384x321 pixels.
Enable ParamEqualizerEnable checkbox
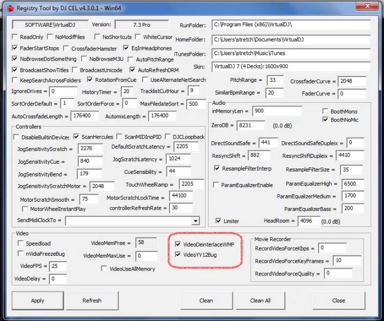pos(216,185)
